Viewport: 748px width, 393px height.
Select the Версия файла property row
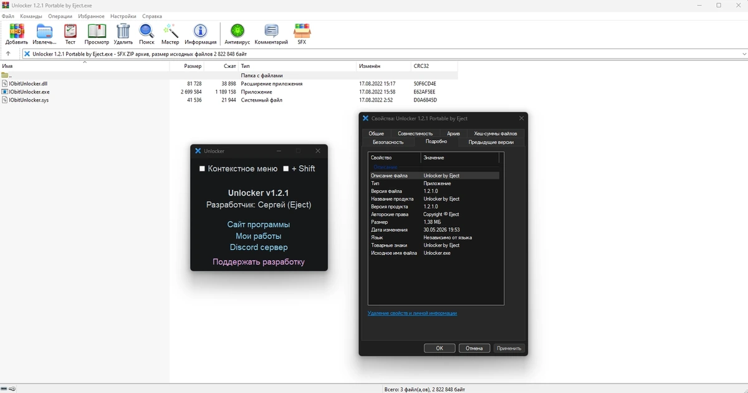434,191
